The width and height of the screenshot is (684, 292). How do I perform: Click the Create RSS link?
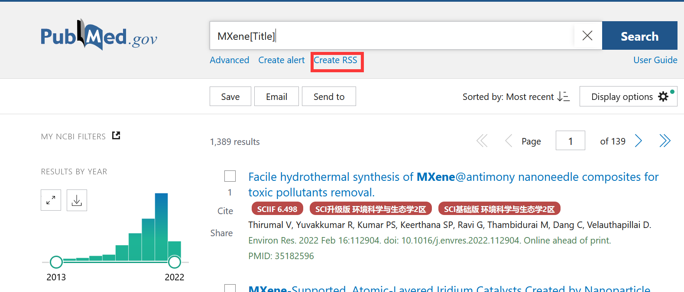pyautogui.click(x=335, y=60)
